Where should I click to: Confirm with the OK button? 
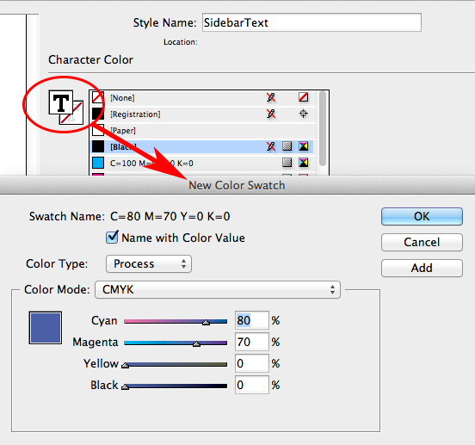pos(422,216)
